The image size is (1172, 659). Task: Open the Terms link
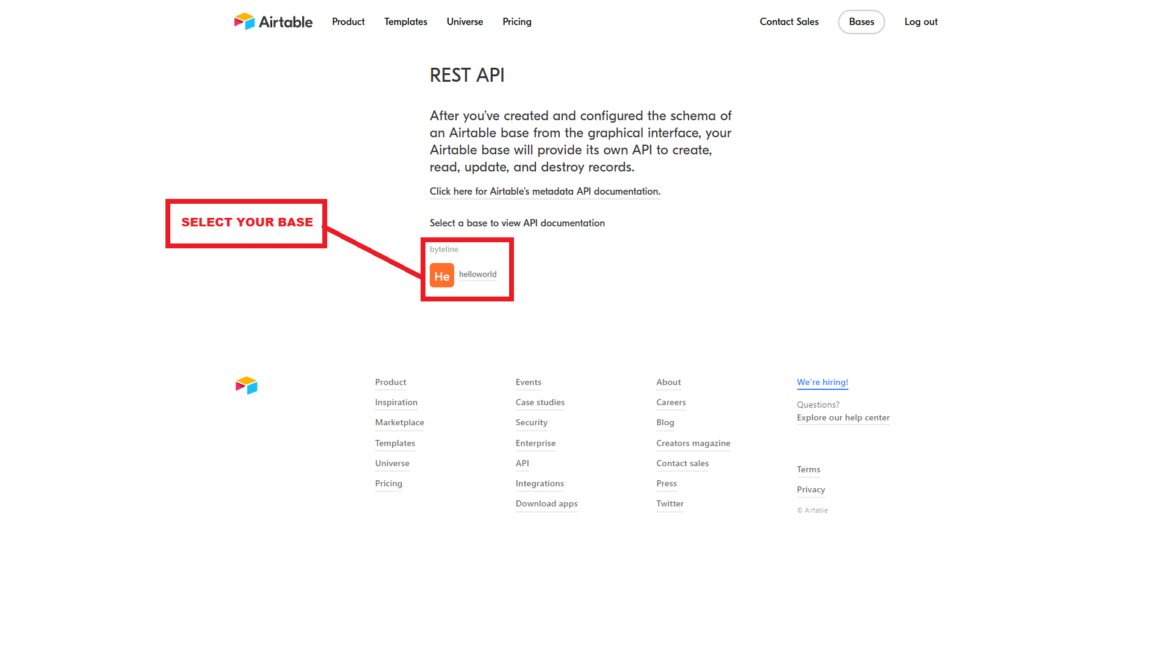click(808, 470)
